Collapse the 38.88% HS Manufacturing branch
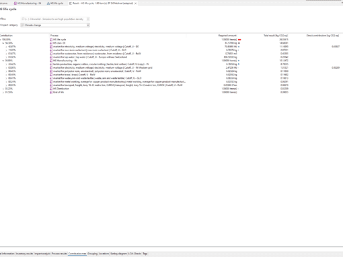Viewport: 343px width, 257px height. click(3, 61)
